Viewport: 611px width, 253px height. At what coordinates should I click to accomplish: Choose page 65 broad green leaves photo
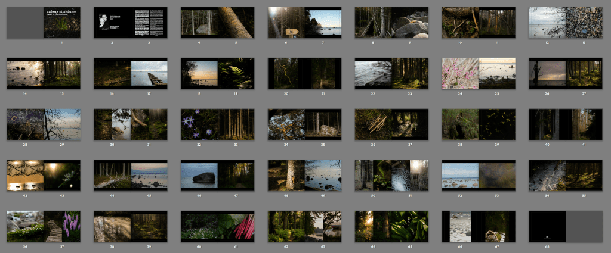coord(410,226)
